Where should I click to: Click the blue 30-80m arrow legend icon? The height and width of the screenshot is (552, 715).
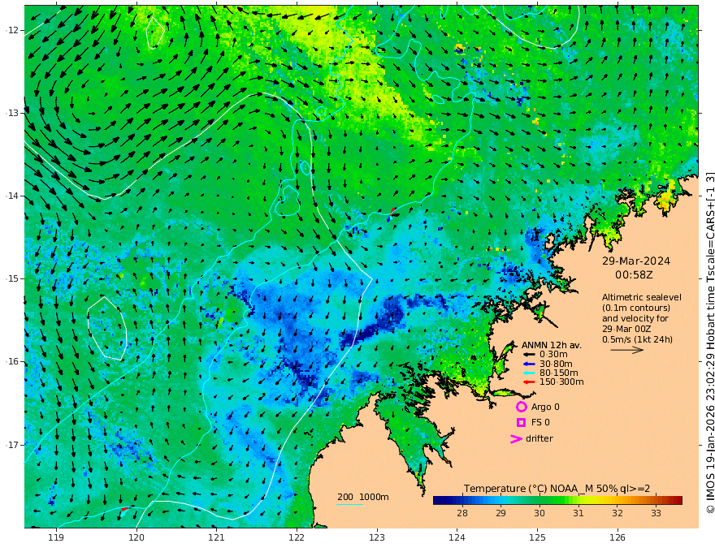click(x=529, y=364)
